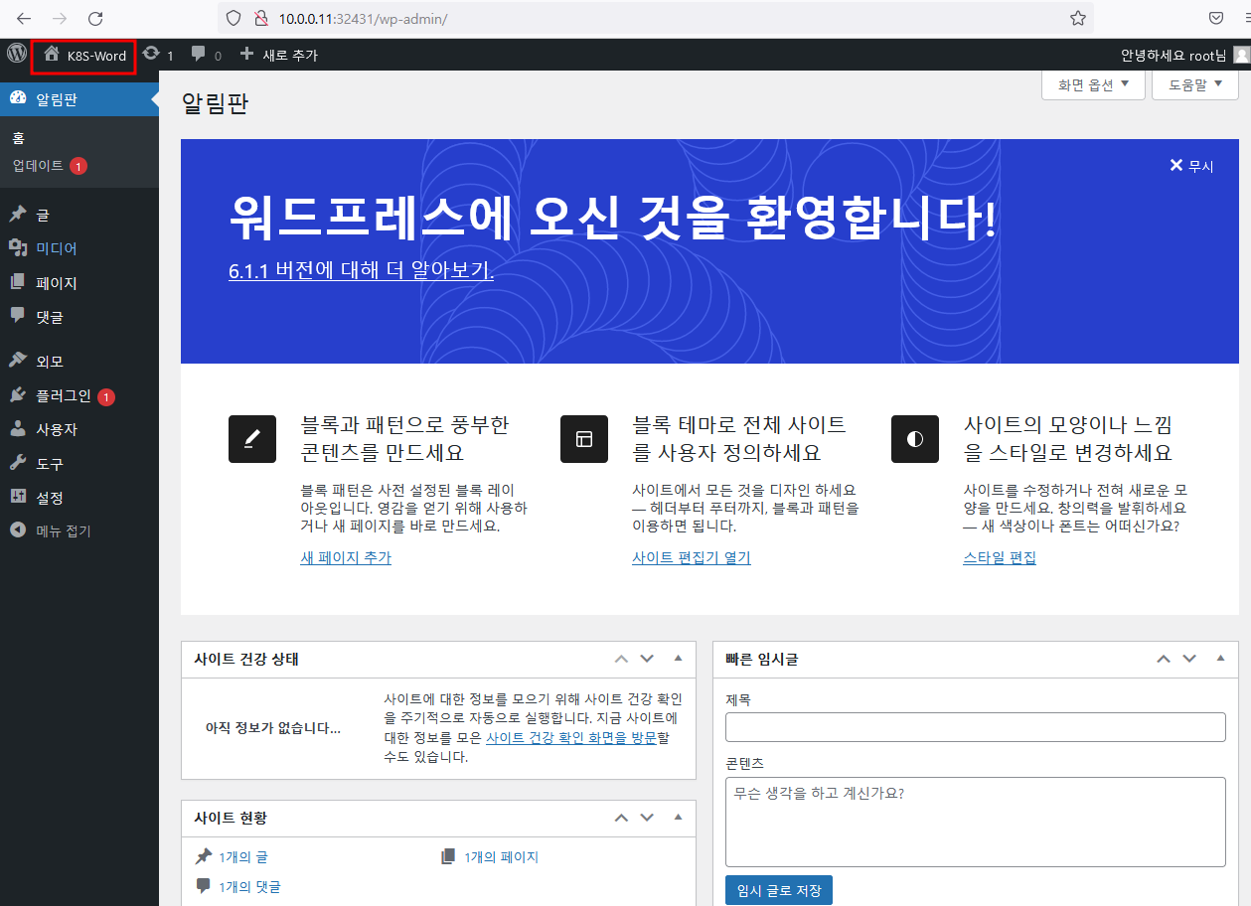The width and height of the screenshot is (1251, 906).
Task: Open the 댓글 menu
Action: tap(79, 317)
